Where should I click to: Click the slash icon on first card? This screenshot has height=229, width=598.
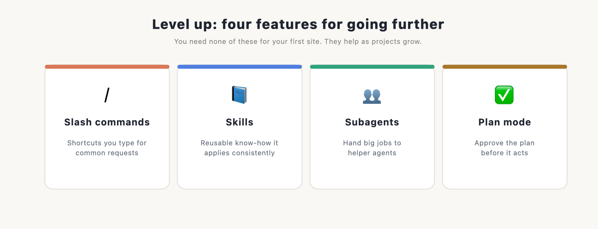(x=107, y=95)
